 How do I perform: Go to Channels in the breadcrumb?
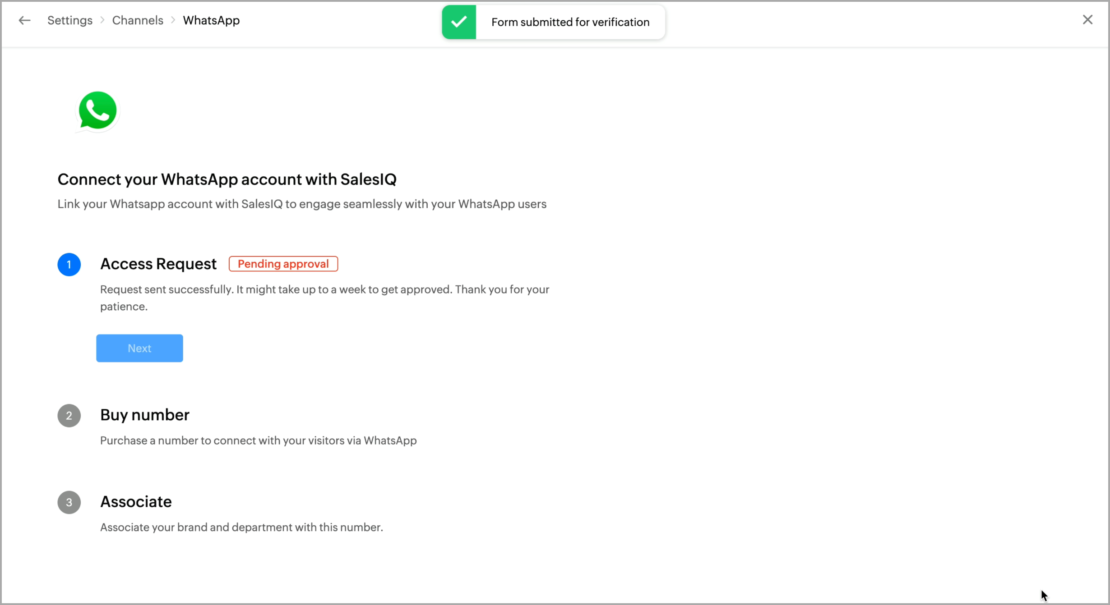[x=138, y=20]
